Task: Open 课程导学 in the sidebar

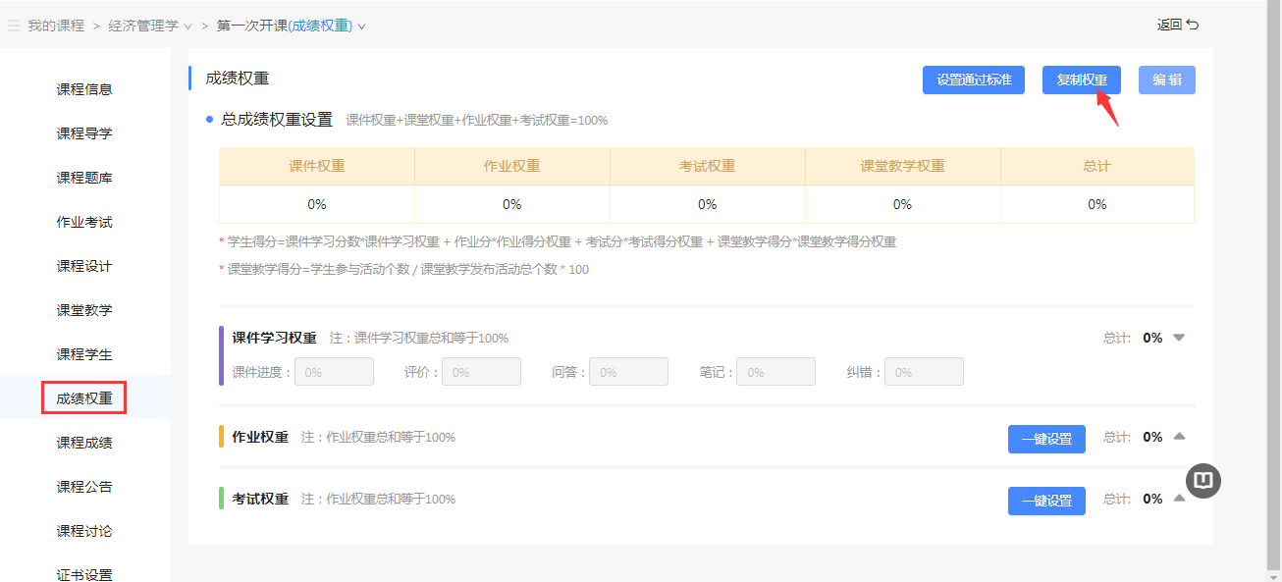Action: pos(84,133)
